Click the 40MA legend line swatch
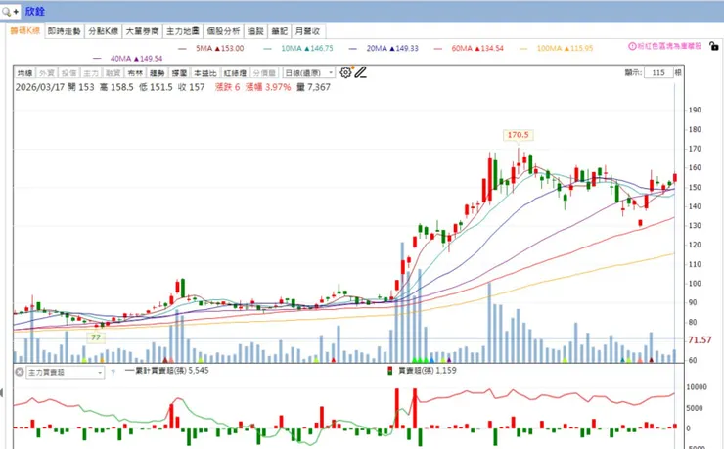This screenshot has height=449, width=724. pyautogui.click(x=97, y=59)
